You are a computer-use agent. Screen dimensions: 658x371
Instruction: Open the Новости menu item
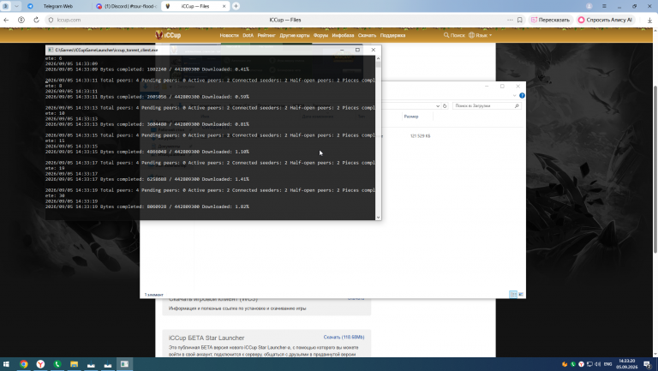coord(229,36)
